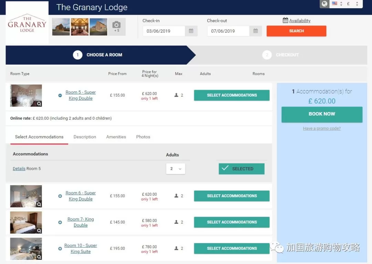
Task: Click 'Have a promo code?' link
Action: point(322,128)
